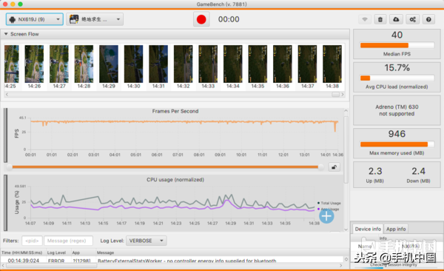The height and width of the screenshot is (271, 444).
Task: Open the NX619J device dropdown
Action: [x=35, y=19]
